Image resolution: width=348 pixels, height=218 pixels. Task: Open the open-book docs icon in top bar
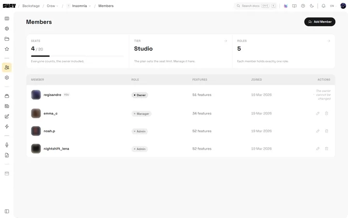tap(294, 6)
